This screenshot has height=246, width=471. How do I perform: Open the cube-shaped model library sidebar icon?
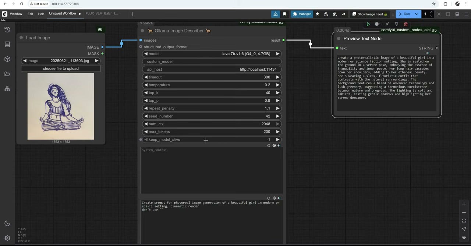point(7,59)
